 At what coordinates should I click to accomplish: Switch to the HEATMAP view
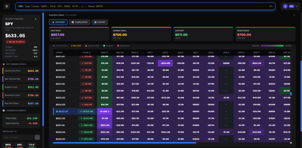tap(58, 22)
